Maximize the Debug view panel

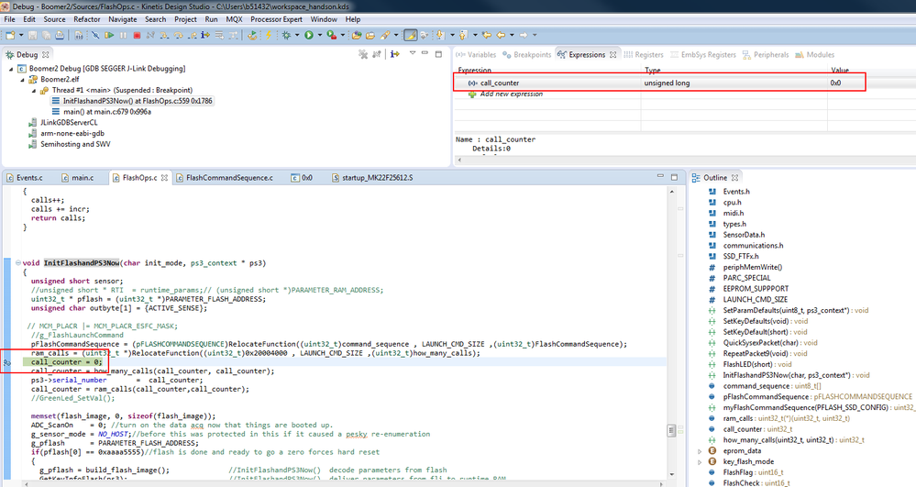438,54
